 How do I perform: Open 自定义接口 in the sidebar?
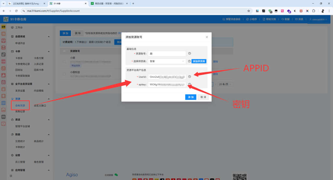[x=40, y=105]
